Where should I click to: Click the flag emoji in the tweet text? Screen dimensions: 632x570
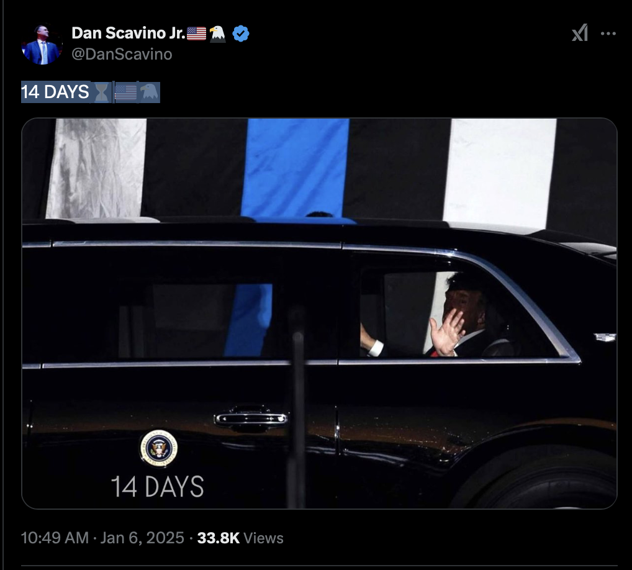click(x=126, y=93)
